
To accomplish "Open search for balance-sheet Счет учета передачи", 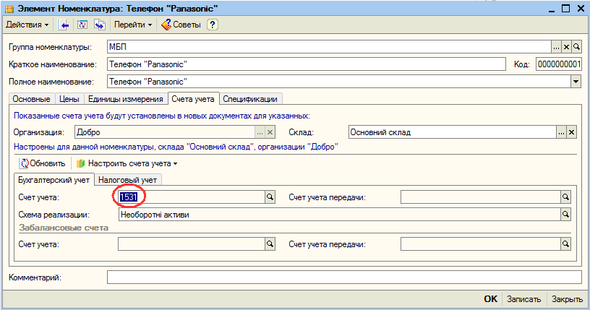I will 565,197.
